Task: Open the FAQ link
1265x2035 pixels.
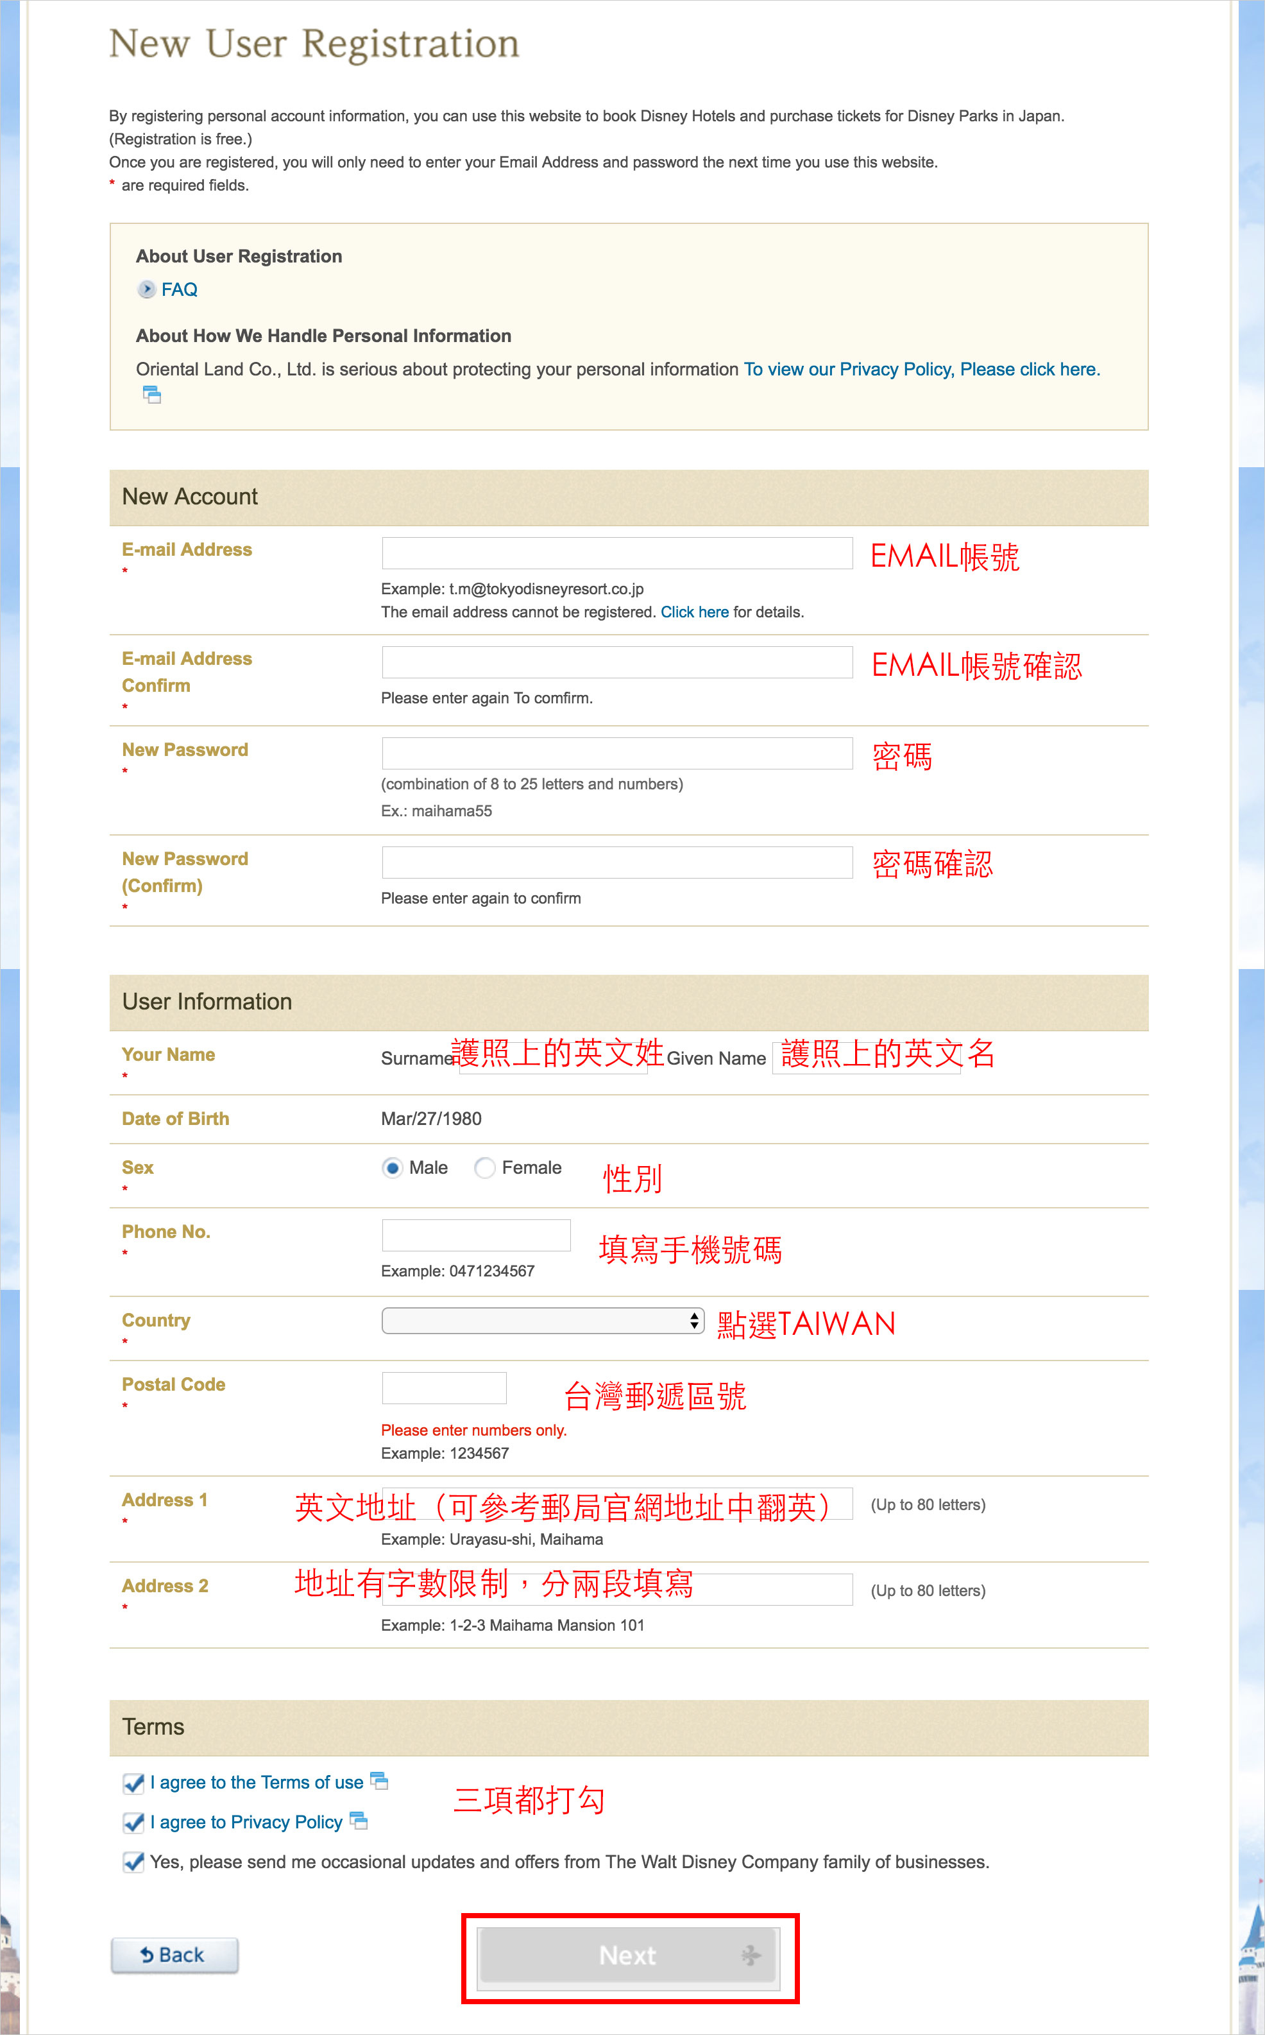Action: coord(179,289)
